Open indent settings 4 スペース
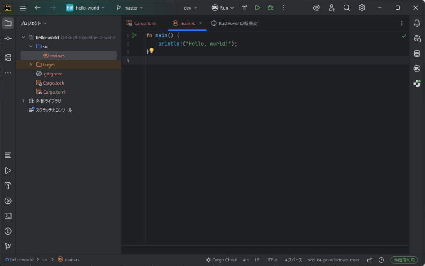 pos(293,260)
